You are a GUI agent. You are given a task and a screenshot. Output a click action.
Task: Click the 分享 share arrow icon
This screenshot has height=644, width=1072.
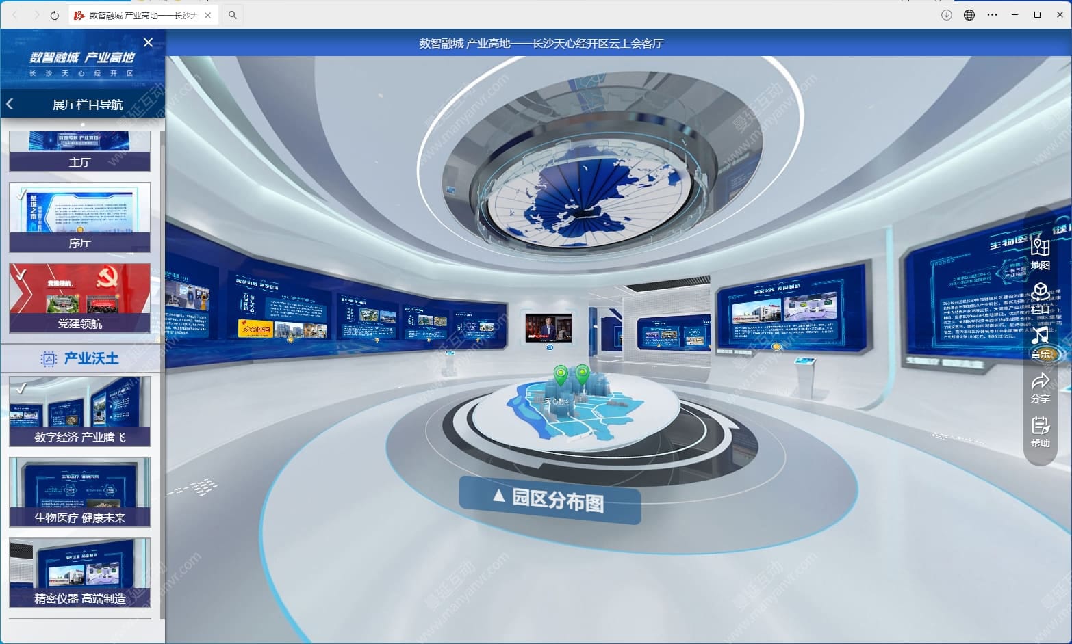tap(1040, 388)
